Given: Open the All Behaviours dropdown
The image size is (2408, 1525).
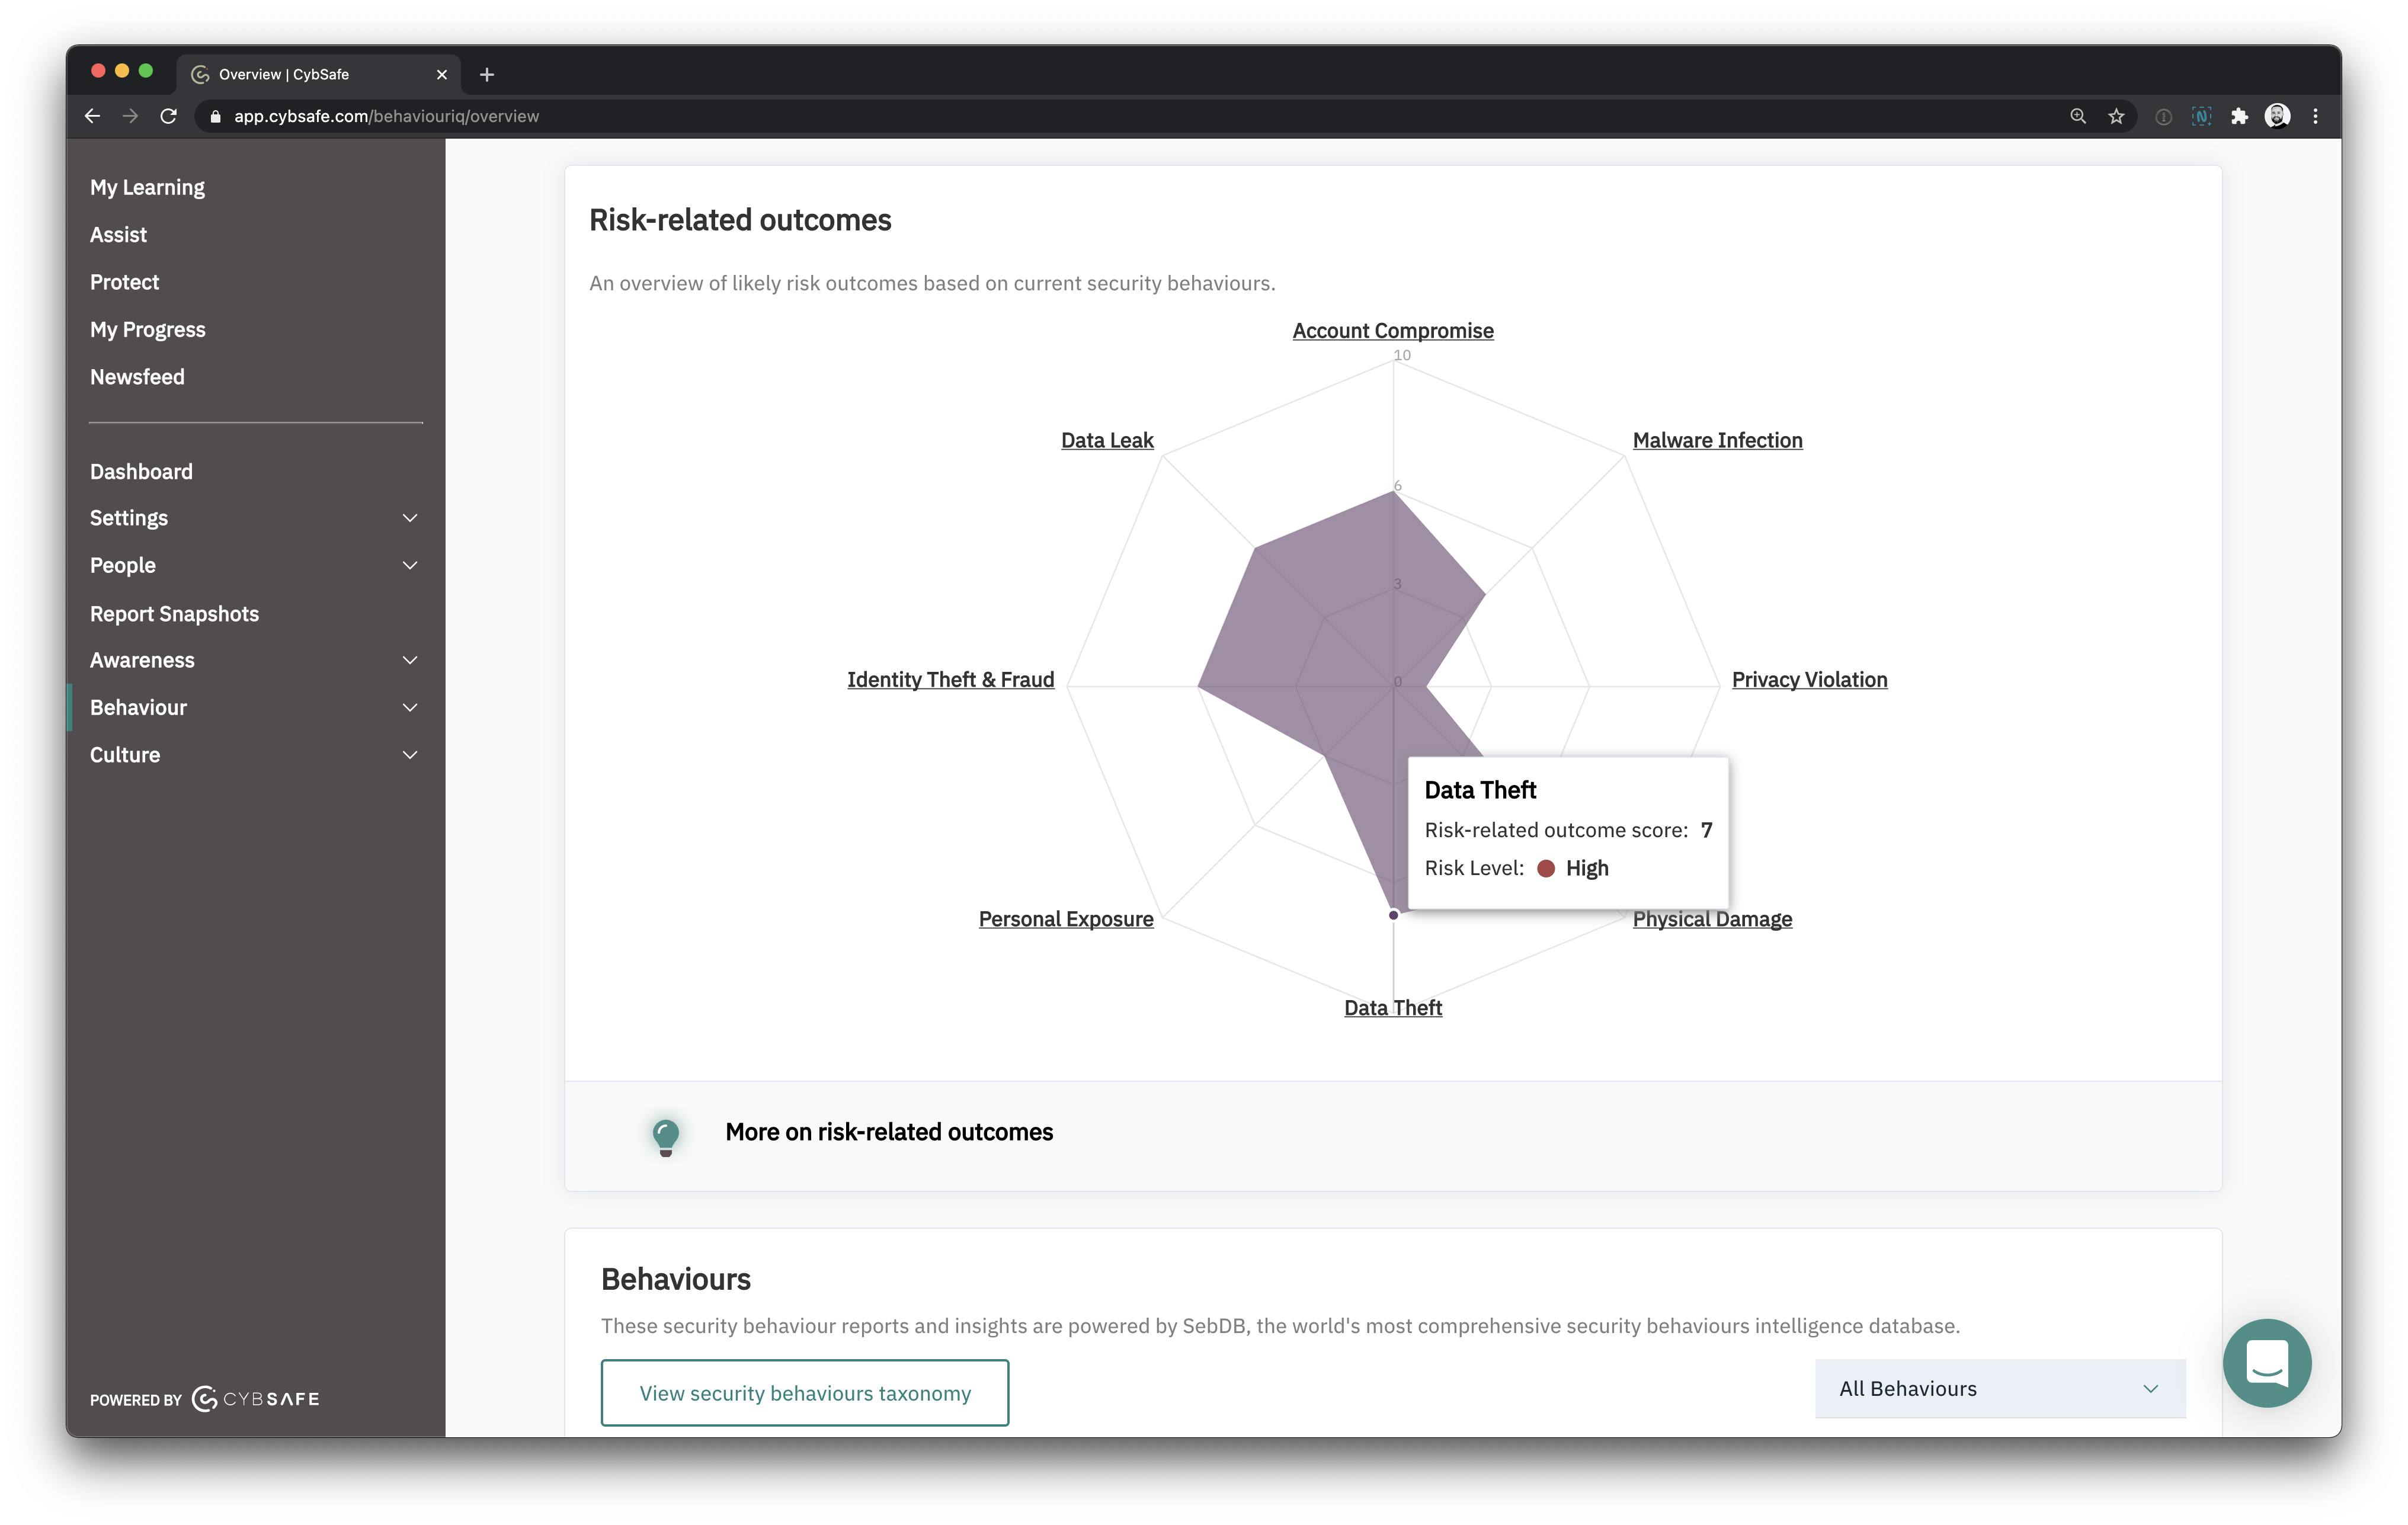Looking at the screenshot, I should pos(2000,1388).
